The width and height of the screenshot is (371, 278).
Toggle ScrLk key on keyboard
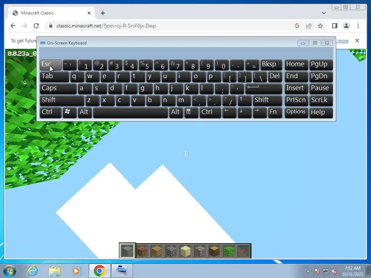pyautogui.click(x=321, y=101)
